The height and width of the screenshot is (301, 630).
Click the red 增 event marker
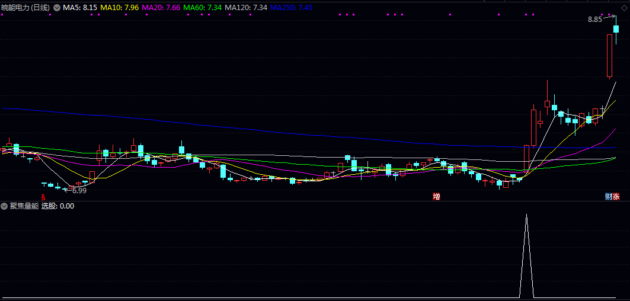click(x=437, y=196)
